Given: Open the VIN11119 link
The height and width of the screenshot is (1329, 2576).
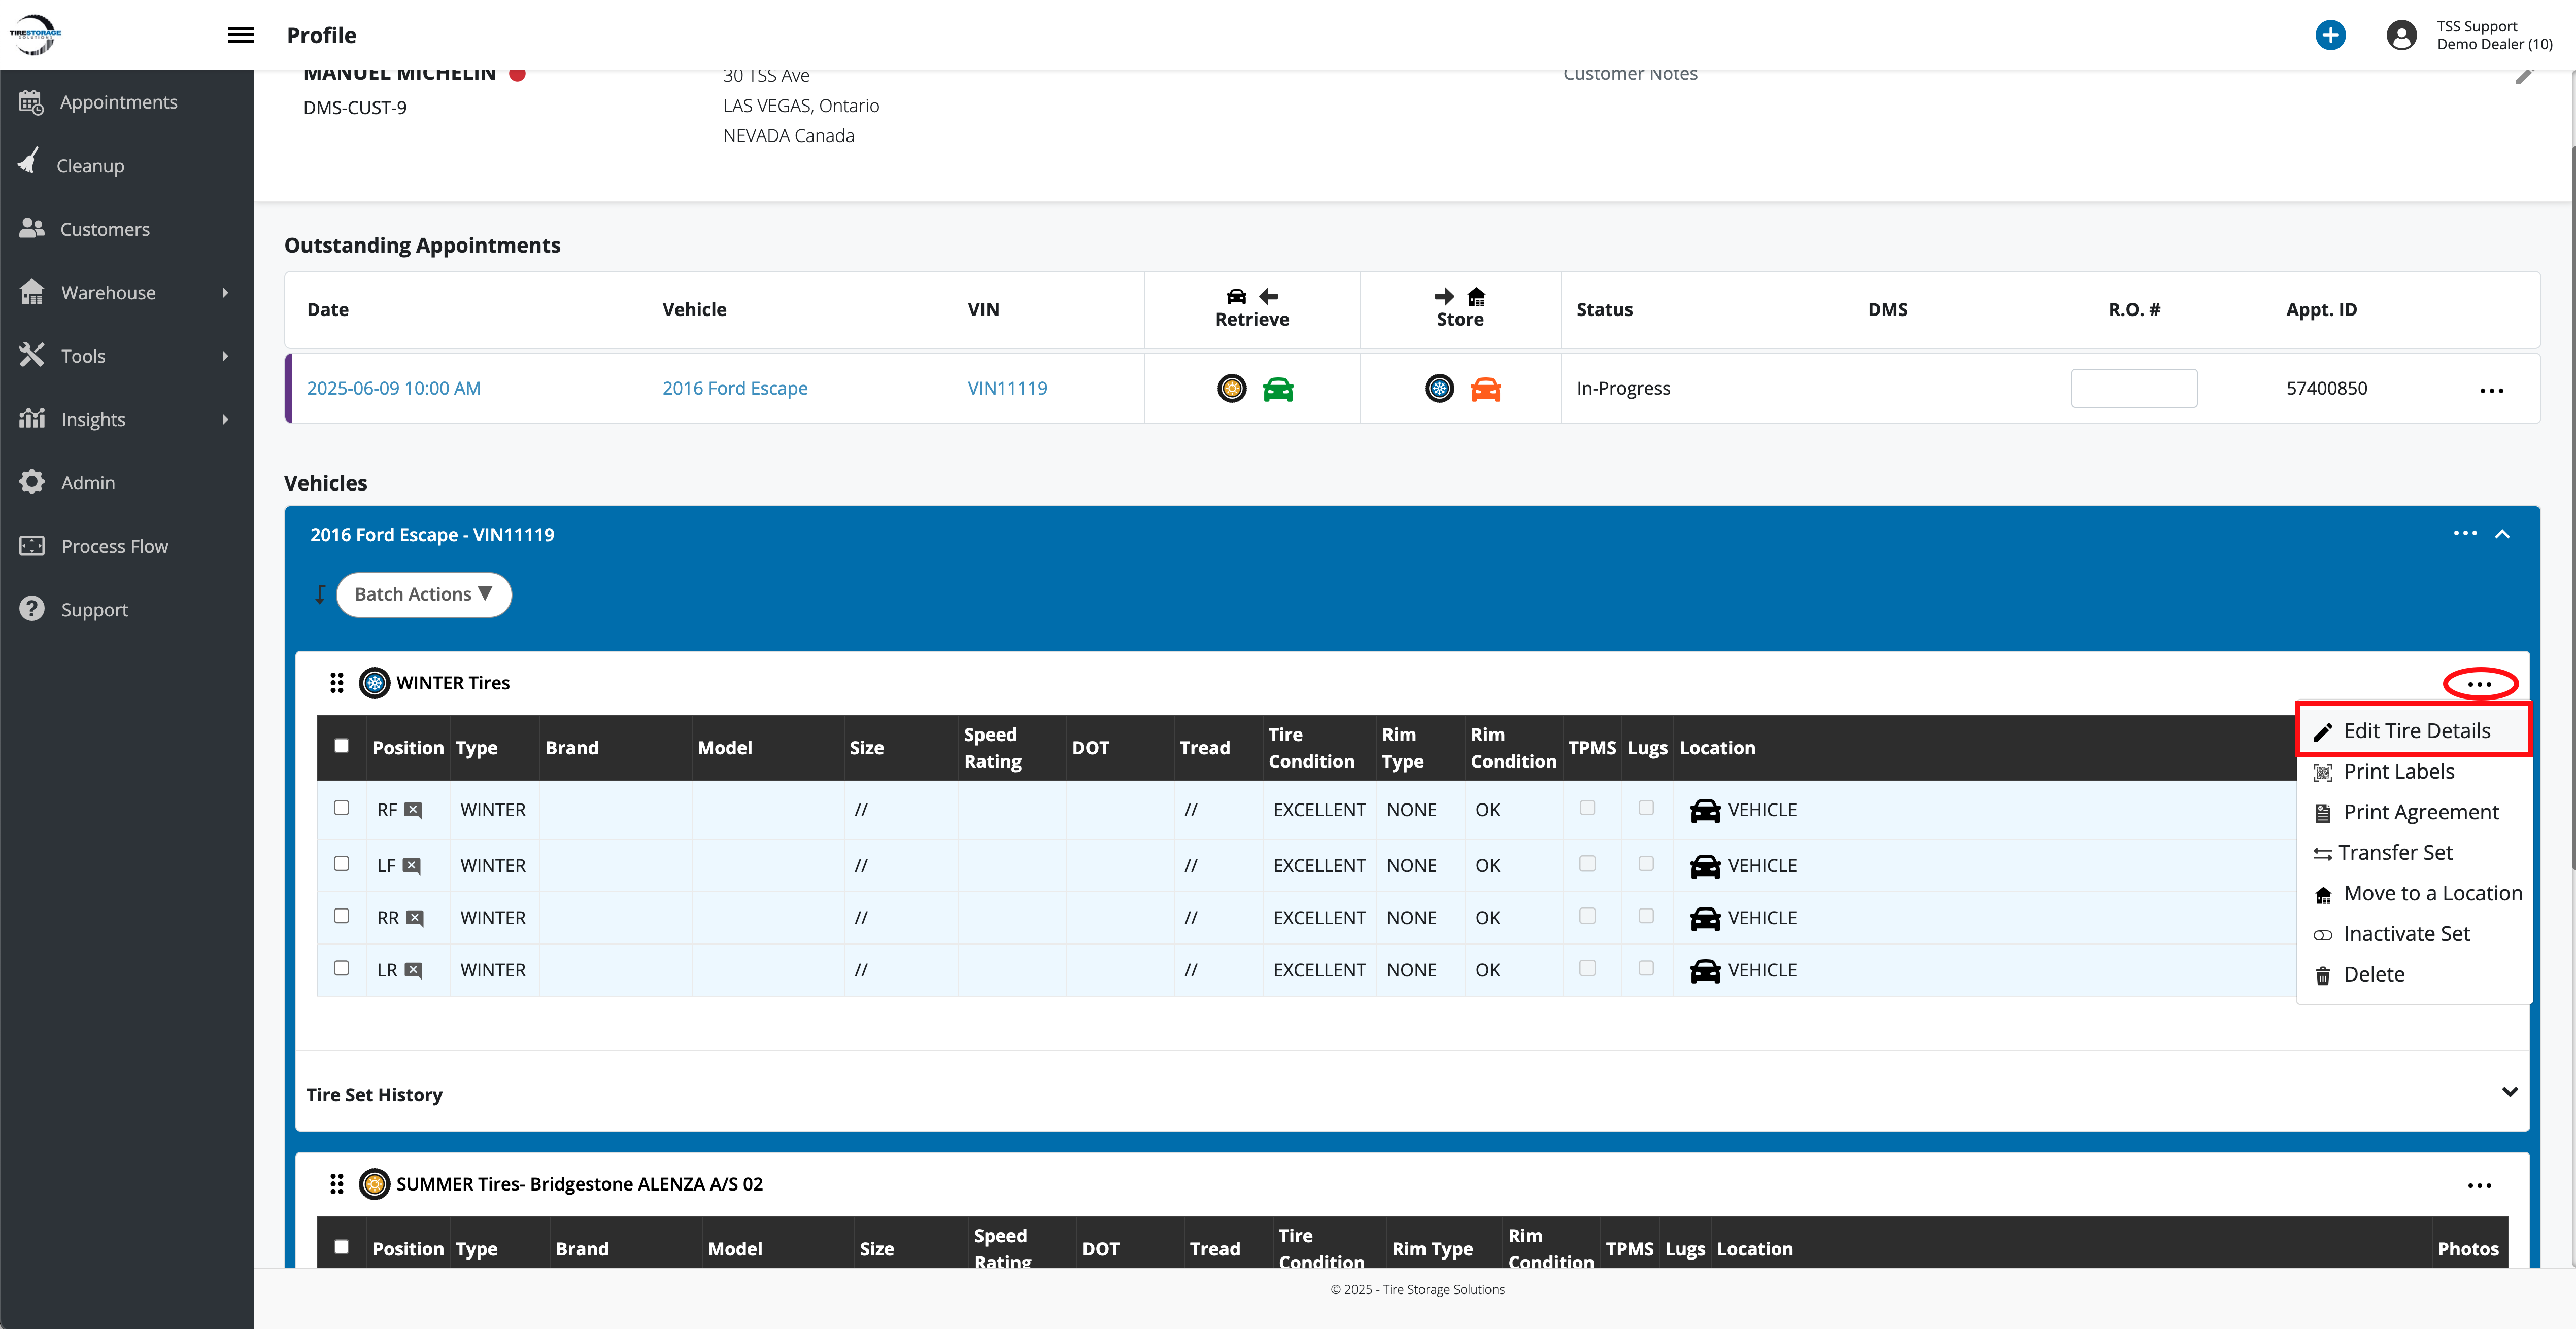Looking at the screenshot, I should pyautogui.click(x=1007, y=389).
